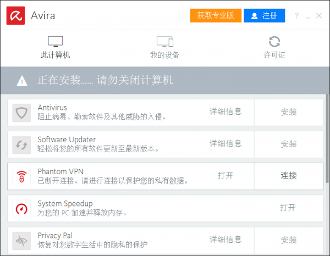This screenshot has height=256, width=330.
Task: Click the vertical scrollbar of the product list
Action: click(328, 139)
